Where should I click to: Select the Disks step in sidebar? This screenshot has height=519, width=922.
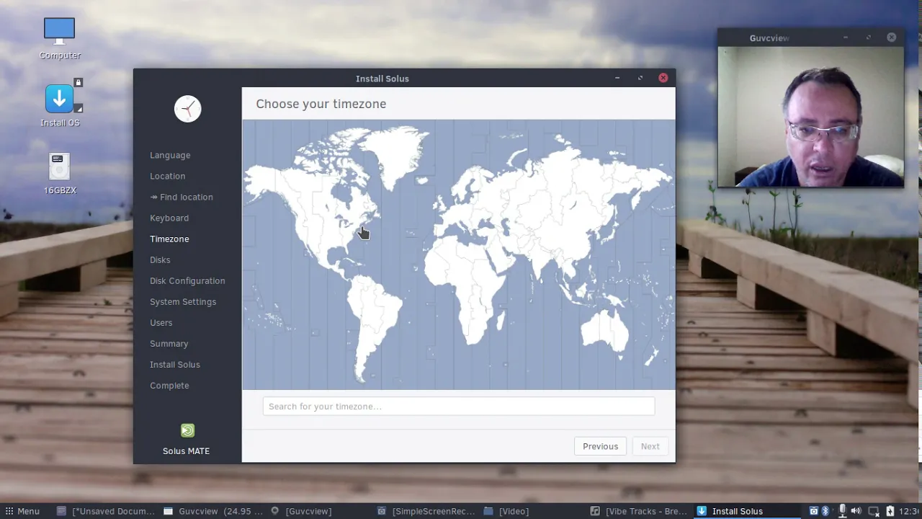(160, 259)
